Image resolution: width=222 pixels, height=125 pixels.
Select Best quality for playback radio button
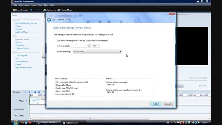click(x=58, y=41)
